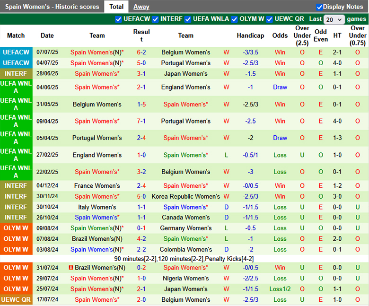Click the OLYM W label in the 09/08/24 row
This screenshot has width=369, height=306.
pos(16,228)
